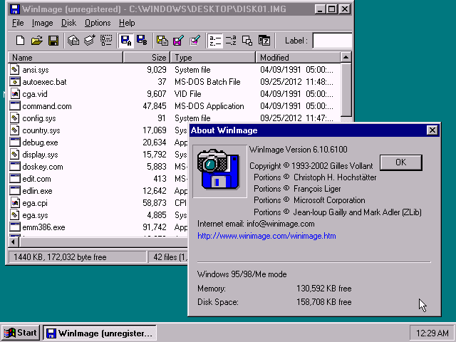
Task: Select the cga.vid file icon
Action: [14, 94]
